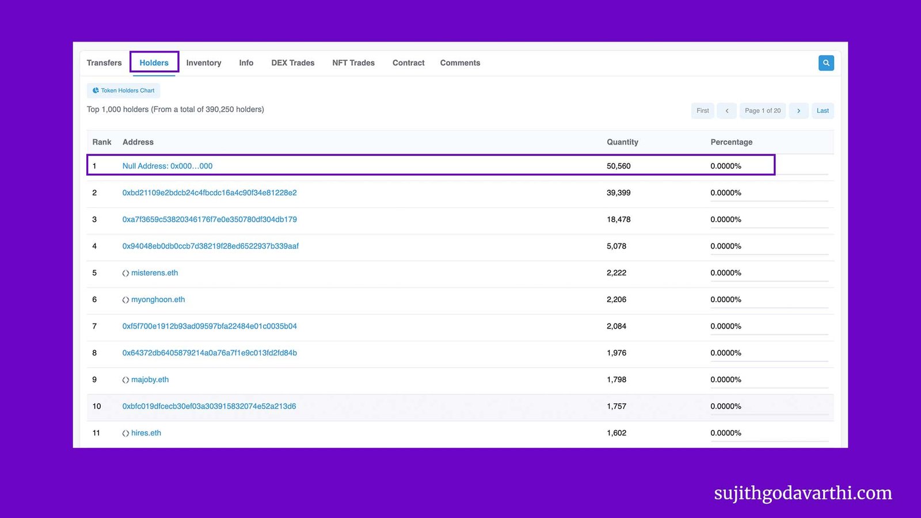Click the ENS diamond icon beside majoby.eth
921x518 pixels.
pos(126,379)
